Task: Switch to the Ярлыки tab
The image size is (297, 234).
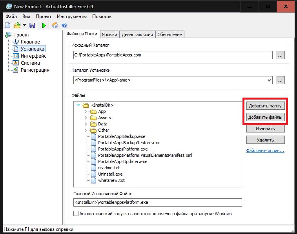Action: tap(109, 34)
